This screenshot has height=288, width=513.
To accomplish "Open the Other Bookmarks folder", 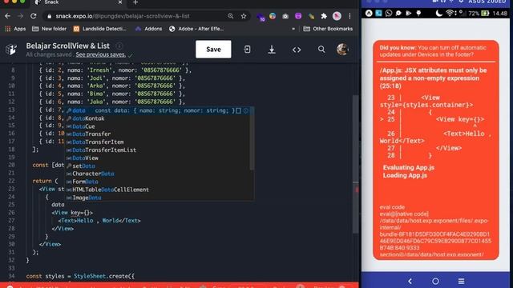I will 328,29.
